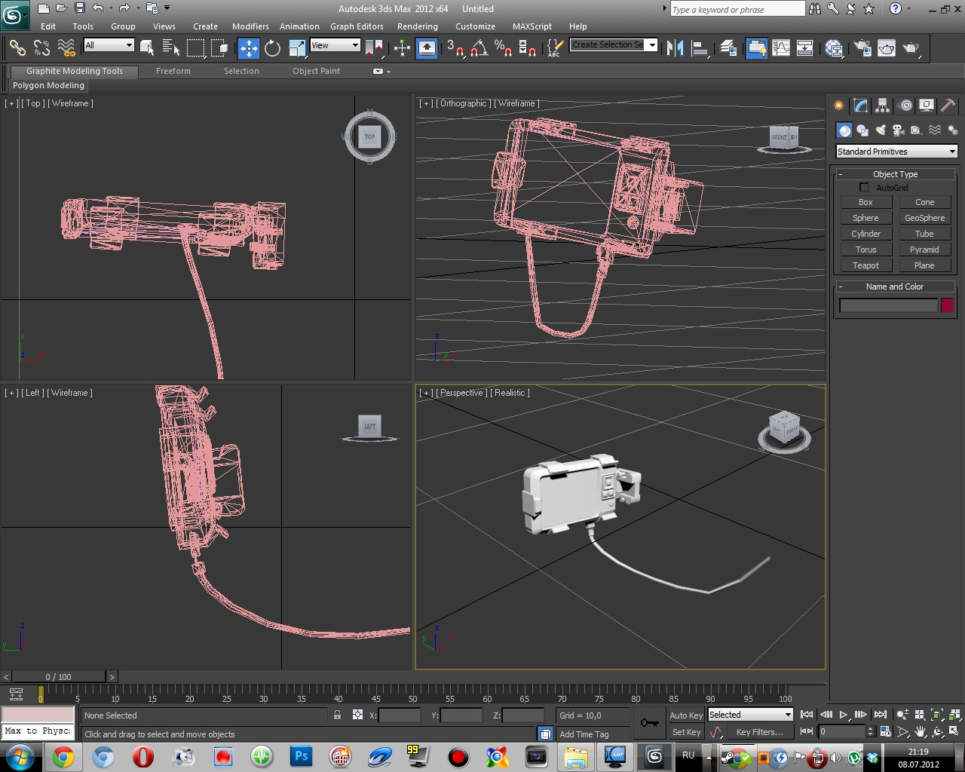965x772 pixels.
Task: Enable the AutoGrid checkbox
Action: point(864,188)
